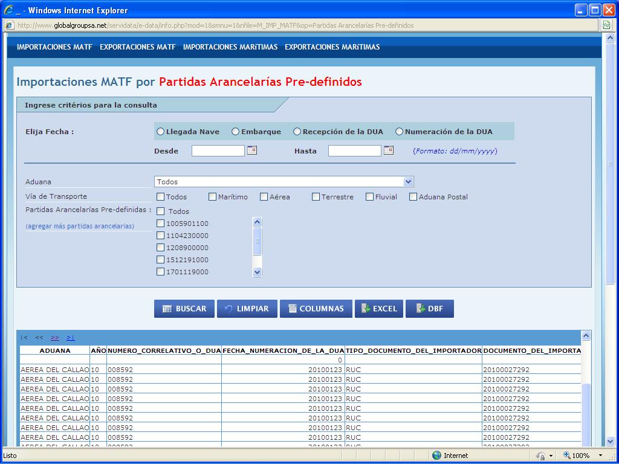Select the Llegada Nave radio button
The height and width of the screenshot is (464, 619).
click(x=161, y=132)
